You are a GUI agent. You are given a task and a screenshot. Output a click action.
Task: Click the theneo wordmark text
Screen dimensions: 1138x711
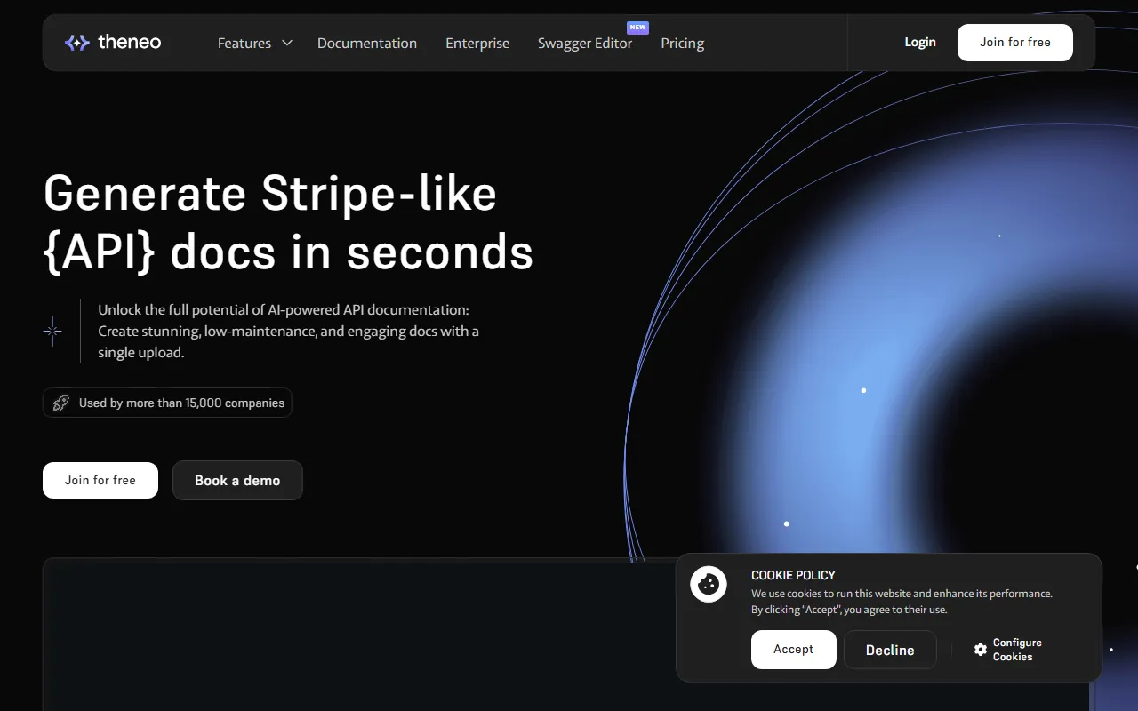129,43
